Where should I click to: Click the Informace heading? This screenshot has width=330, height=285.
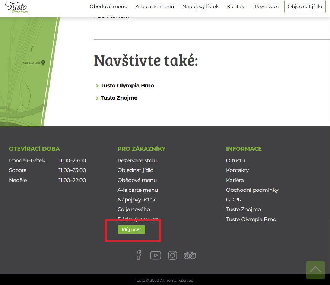(244, 149)
